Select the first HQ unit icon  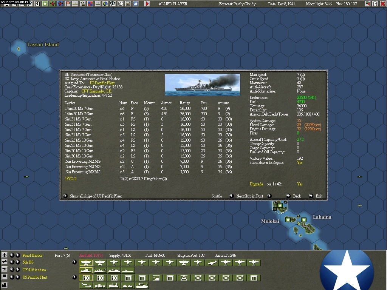(86, 278)
